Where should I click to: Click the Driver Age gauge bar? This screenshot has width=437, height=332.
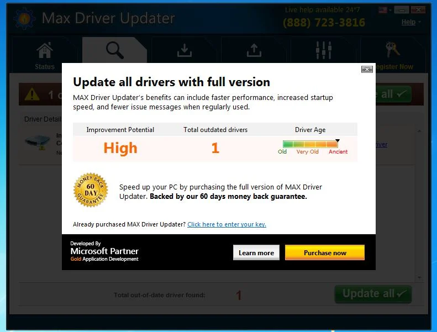click(310, 144)
